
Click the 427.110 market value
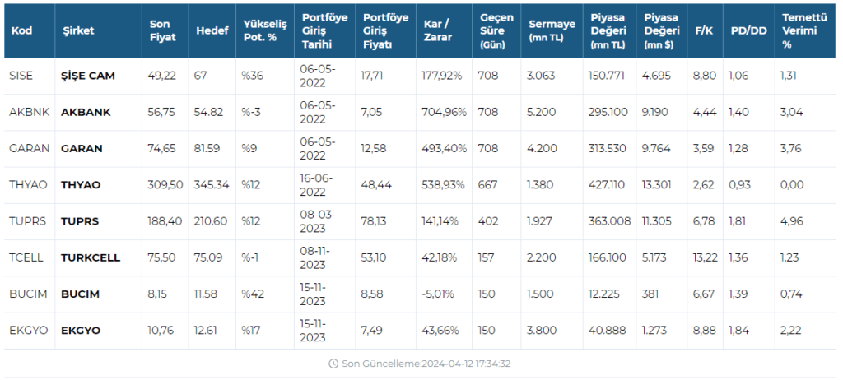click(x=607, y=185)
